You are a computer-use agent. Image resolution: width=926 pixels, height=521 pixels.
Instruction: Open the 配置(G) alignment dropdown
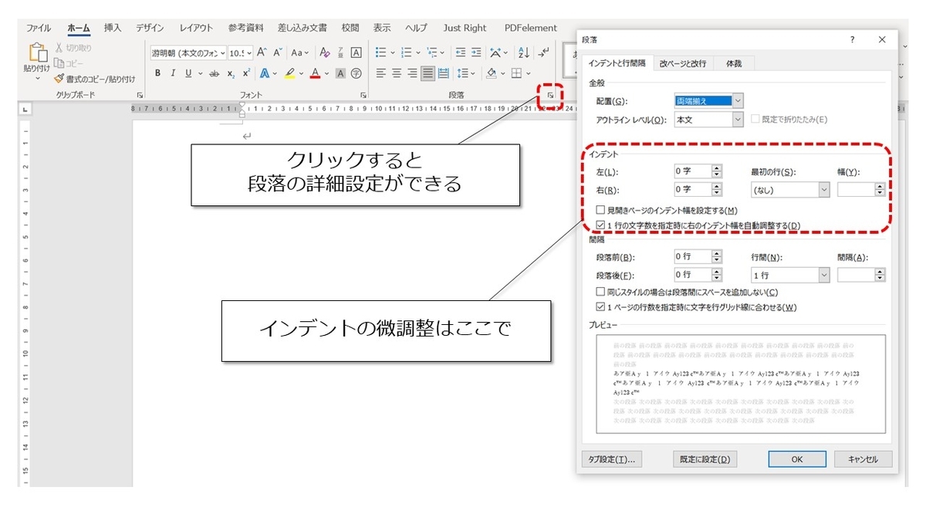click(x=738, y=101)
